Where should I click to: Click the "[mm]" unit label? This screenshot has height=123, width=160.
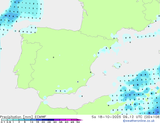[28, 117]
